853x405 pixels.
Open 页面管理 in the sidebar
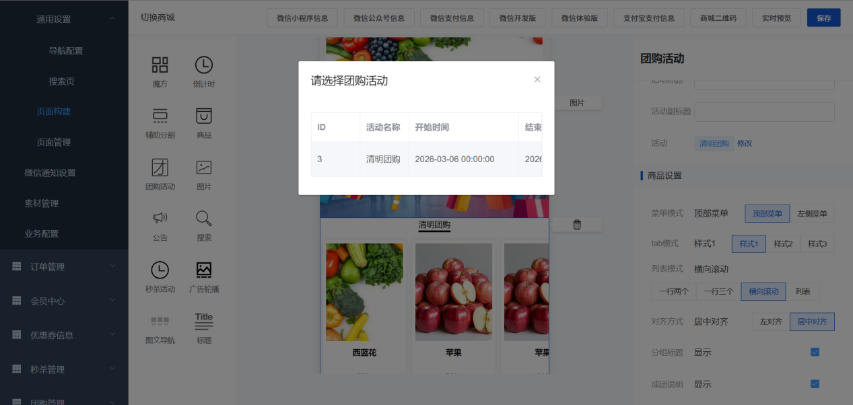click(x=53, y=142)
